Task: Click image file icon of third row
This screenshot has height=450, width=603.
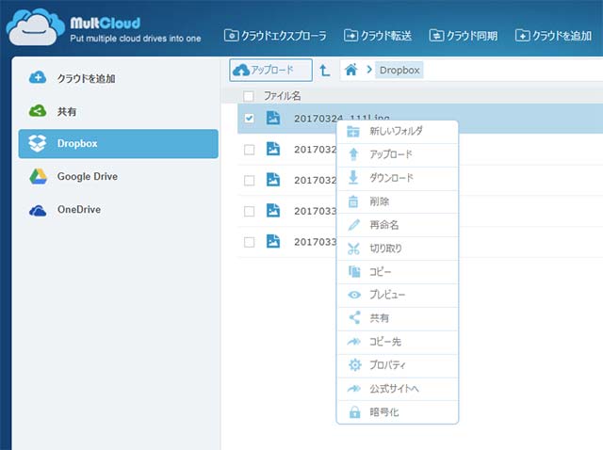Action: click(273, 180)
